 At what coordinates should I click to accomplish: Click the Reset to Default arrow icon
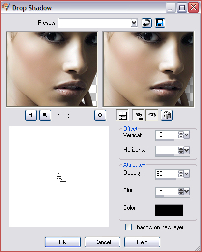(x=146, y=23)
